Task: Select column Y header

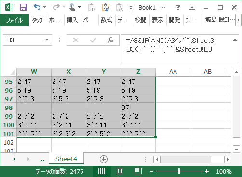Action: (x=103, y=72)
